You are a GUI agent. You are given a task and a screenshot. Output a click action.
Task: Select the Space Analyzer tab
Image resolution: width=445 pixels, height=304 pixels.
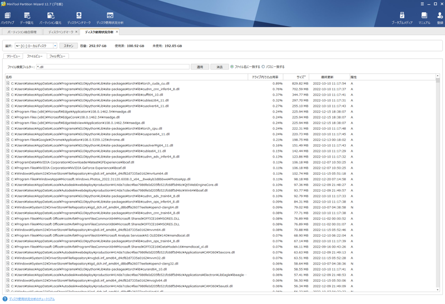(x=99, y=32)
